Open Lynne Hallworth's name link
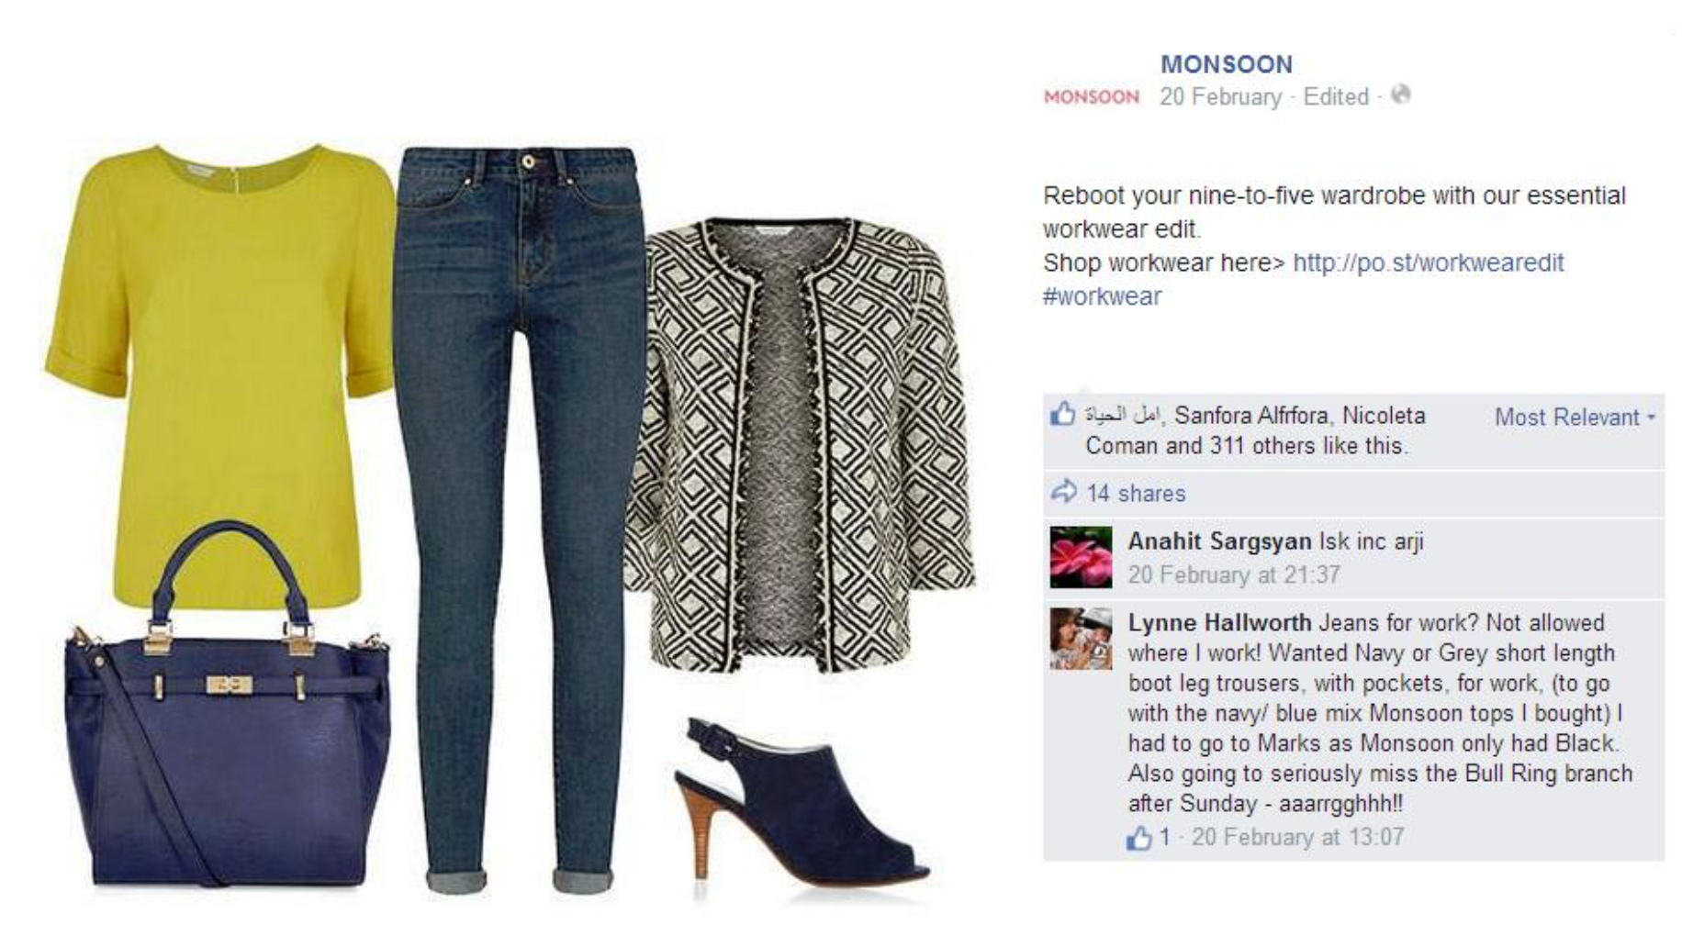Image resolution: width=1693 pixels, height=936 pixels. 1219,623
